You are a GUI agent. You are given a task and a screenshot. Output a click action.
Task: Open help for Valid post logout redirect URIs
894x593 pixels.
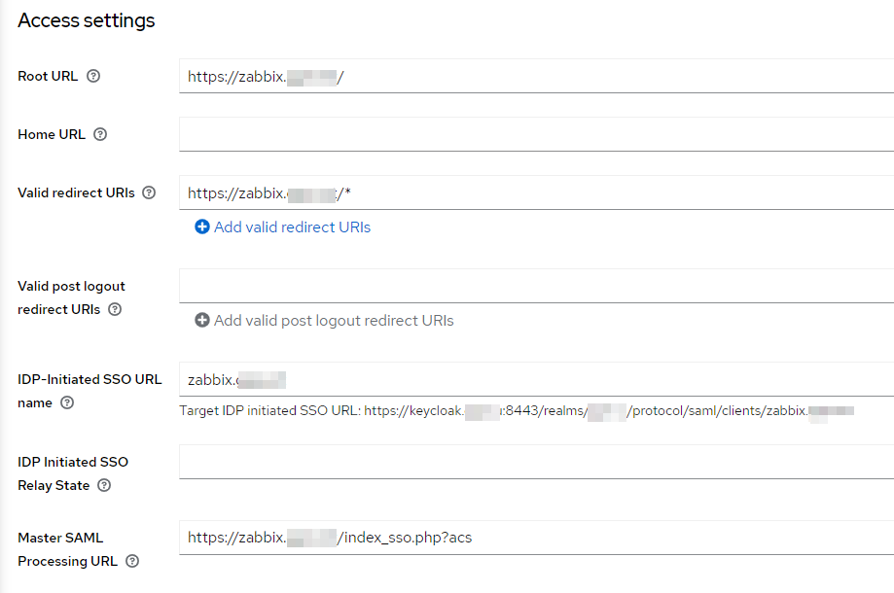pyautogui.click(x=115, y=309)
